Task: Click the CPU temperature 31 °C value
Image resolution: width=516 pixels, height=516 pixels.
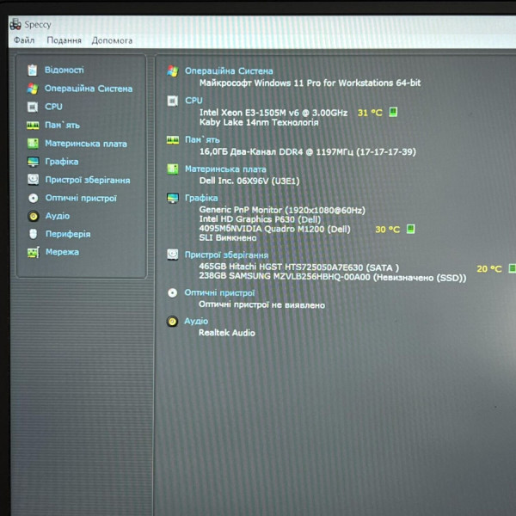Action: pyautogui.click(x=370, y=113)
